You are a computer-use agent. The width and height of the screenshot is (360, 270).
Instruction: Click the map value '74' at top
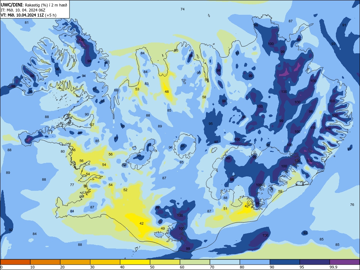point(183,9)
